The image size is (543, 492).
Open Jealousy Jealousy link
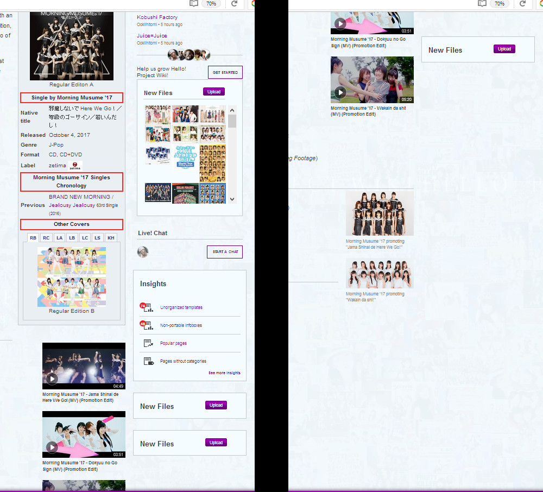pos(72,205)
